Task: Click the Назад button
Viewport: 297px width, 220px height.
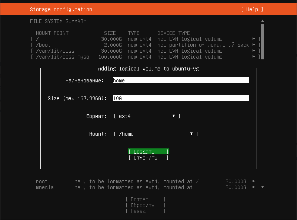Action: pyautogui.click(x=146, y=211)
